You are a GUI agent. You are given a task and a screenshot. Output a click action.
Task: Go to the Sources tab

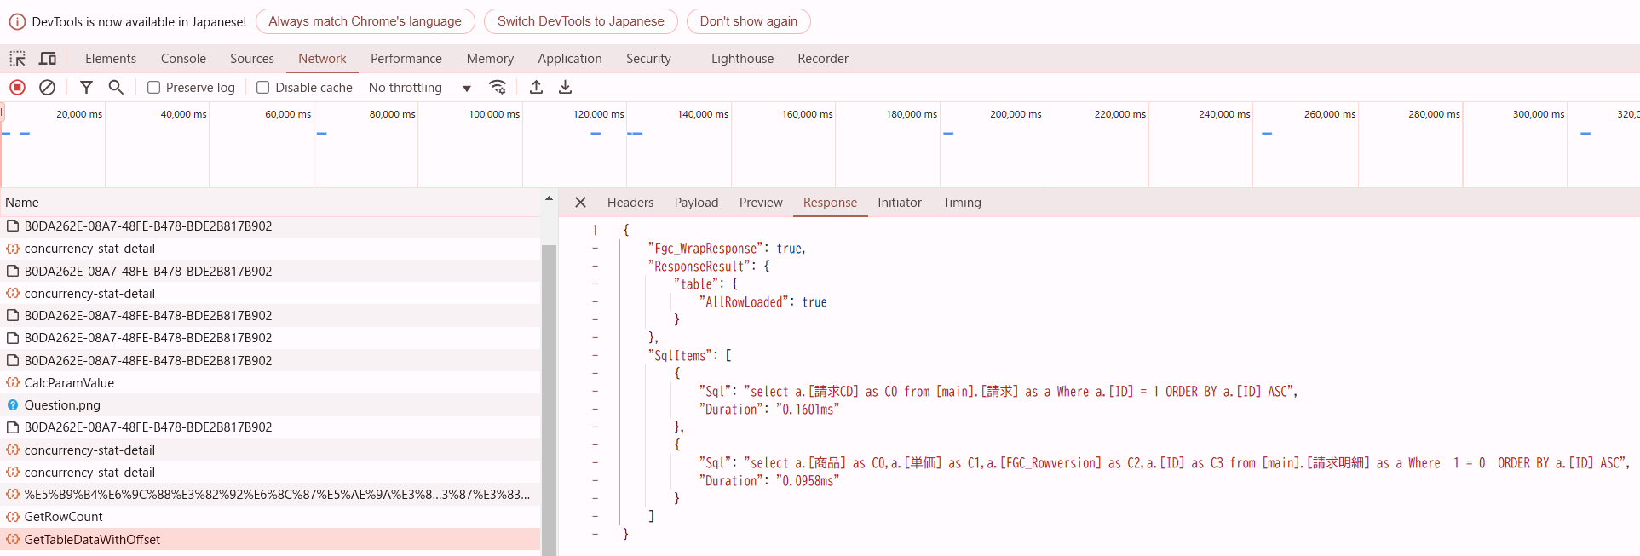[252, 59]
